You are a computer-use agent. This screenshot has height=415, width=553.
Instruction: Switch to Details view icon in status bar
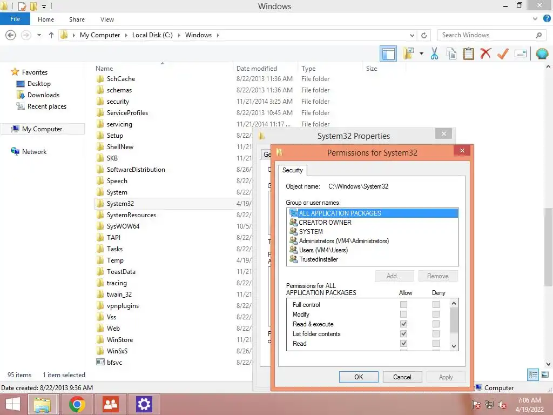(x=533, y=375)
